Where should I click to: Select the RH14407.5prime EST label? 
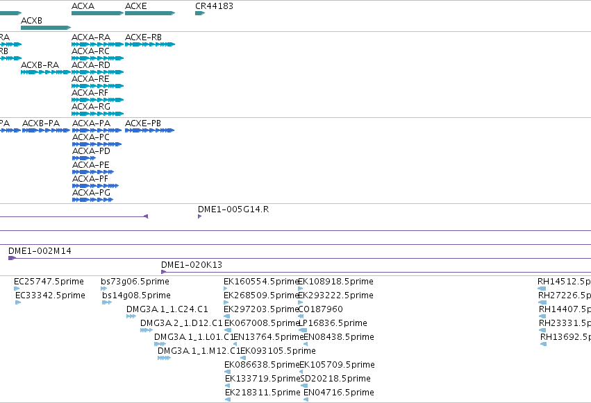pyautogui.click(x=565, y=309)
